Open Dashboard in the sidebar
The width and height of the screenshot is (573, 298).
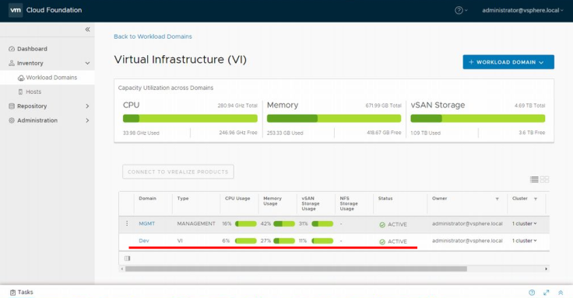tap(32, 49)
